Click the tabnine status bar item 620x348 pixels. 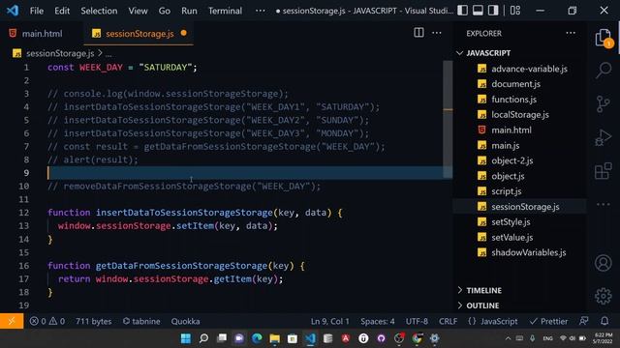point(141,321)
